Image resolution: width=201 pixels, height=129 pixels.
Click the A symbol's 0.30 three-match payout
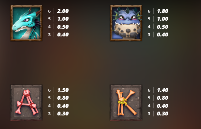[63, 114]
